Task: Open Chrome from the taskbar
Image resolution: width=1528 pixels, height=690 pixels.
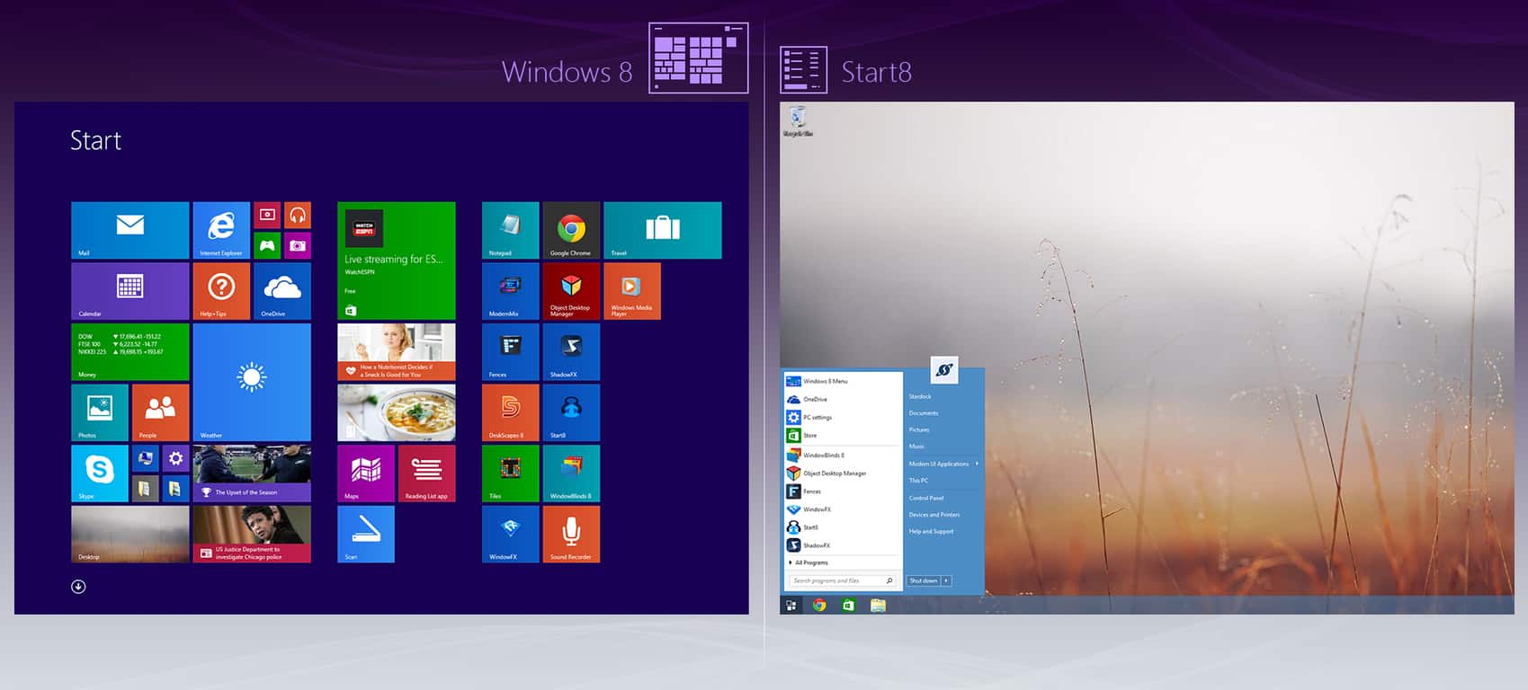Action: (819, 606)
